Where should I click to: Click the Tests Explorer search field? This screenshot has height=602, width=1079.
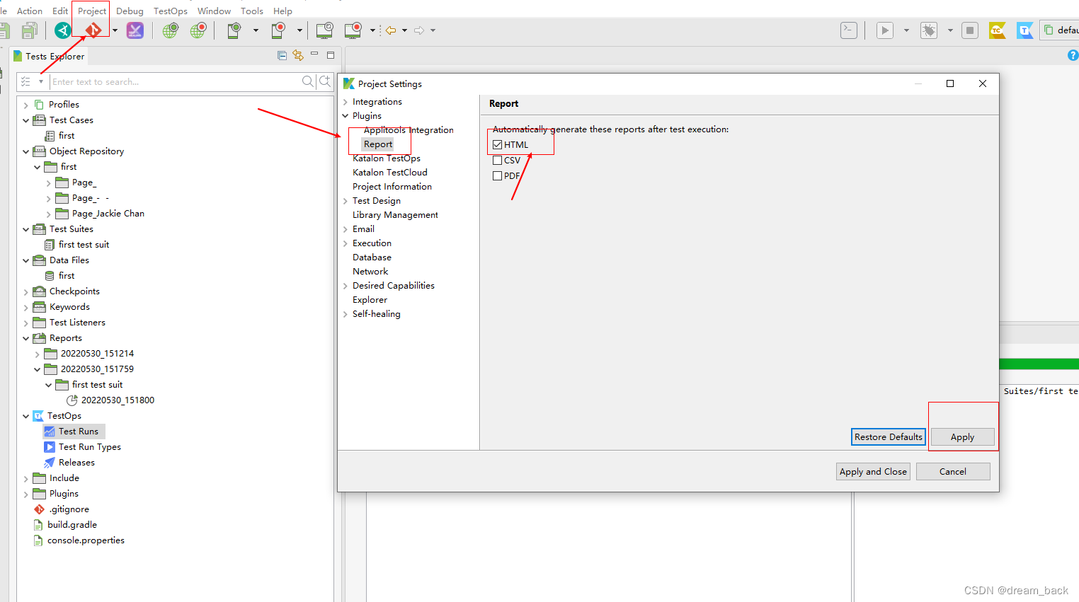(175, 81)
